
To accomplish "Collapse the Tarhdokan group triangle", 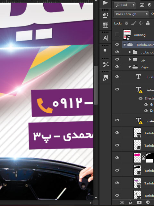I will click(125, 45).
